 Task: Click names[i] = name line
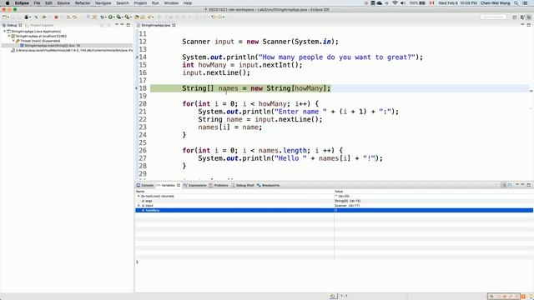(230, 127)
